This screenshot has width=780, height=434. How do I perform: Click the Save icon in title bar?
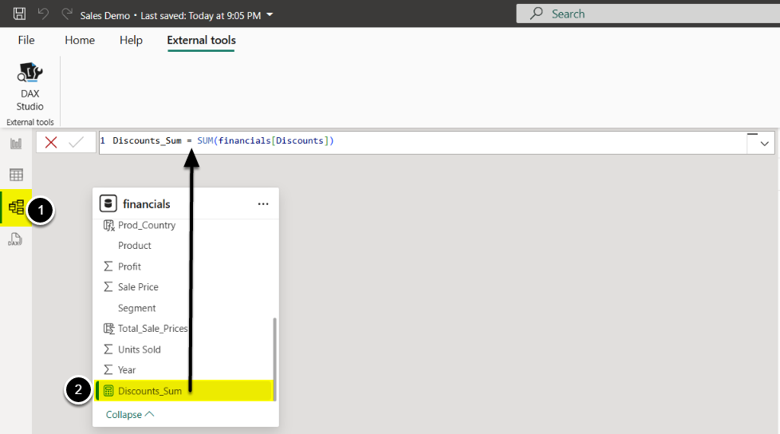click(19, 14)
